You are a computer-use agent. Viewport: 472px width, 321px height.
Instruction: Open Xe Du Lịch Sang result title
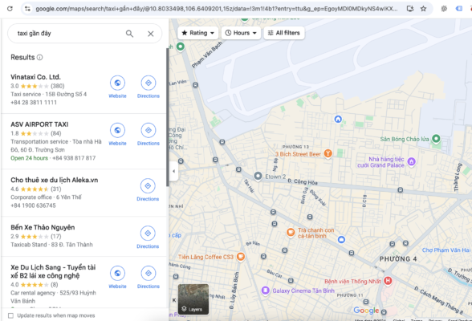(53, 271)
